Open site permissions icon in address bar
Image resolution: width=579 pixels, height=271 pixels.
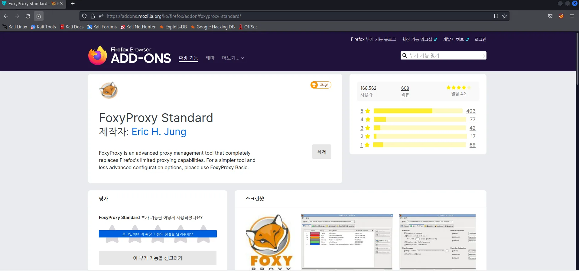click(101, 16)
